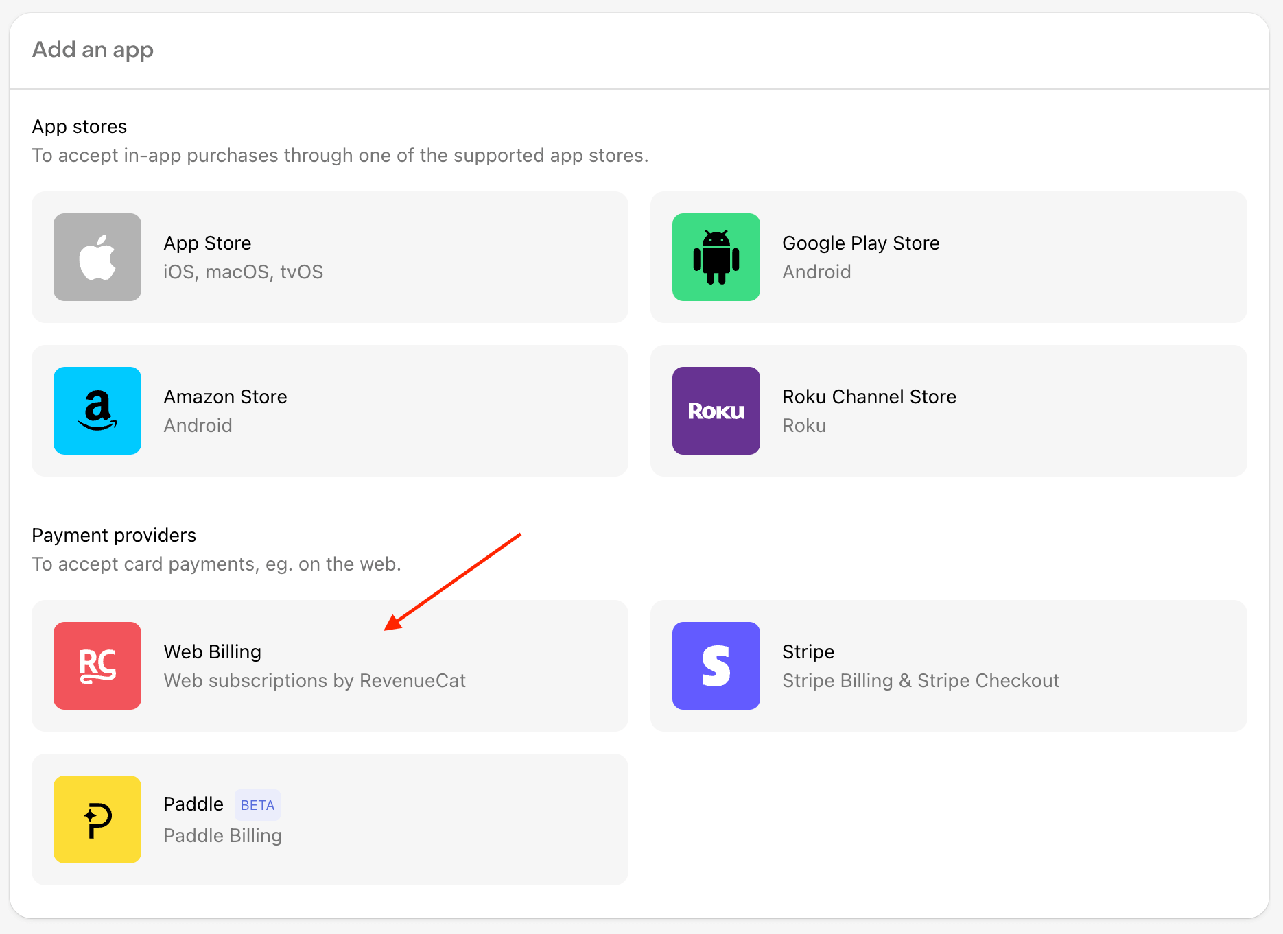The width and height of the screenshot is (1283, 934).
Task: Click 'To accept in-app purchases' description text
Action: 340,156
